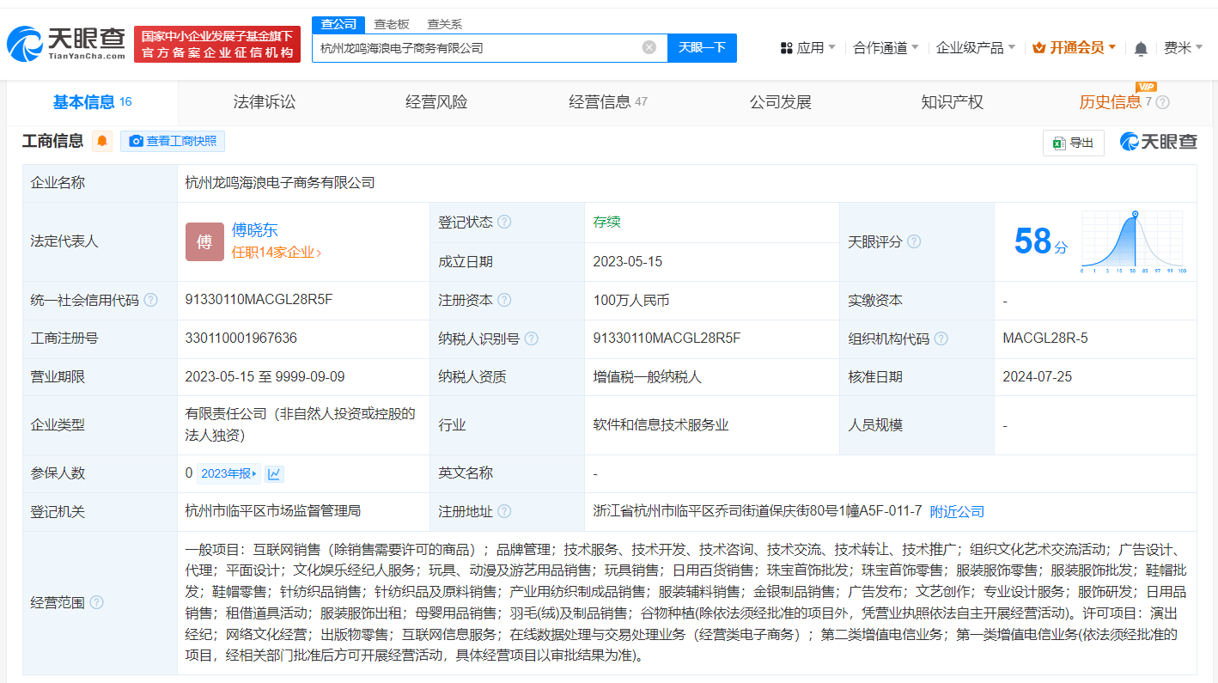Click 软件和信息技术服务业 industry value
This screenshot has height=683, width=1218.
(661, 425)
